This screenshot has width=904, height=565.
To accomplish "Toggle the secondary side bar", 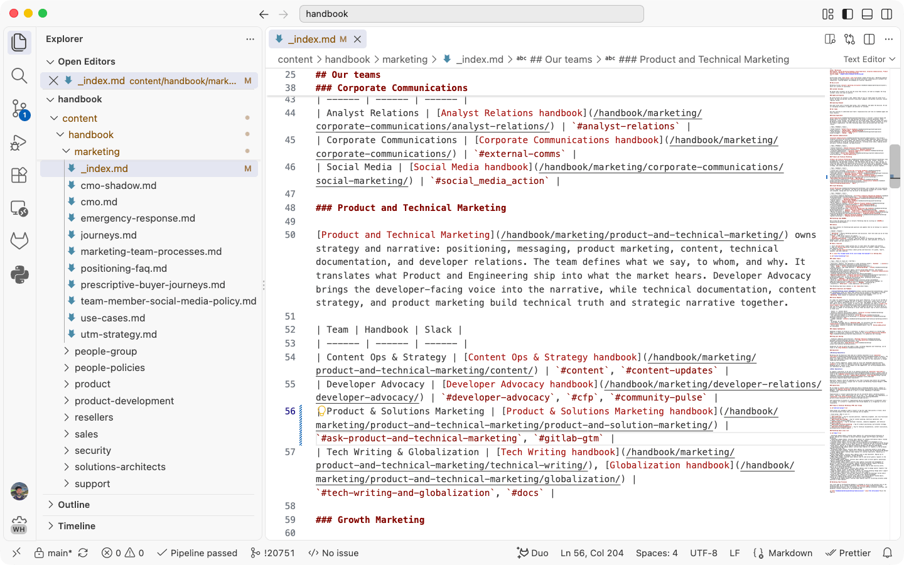I will coord(886,14).
